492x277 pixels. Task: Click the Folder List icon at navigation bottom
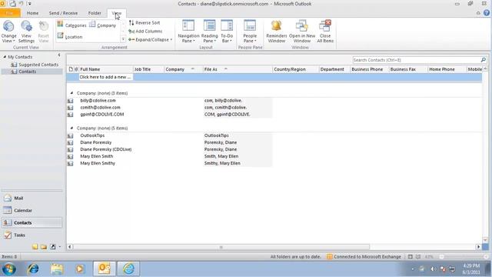(44, 247)
